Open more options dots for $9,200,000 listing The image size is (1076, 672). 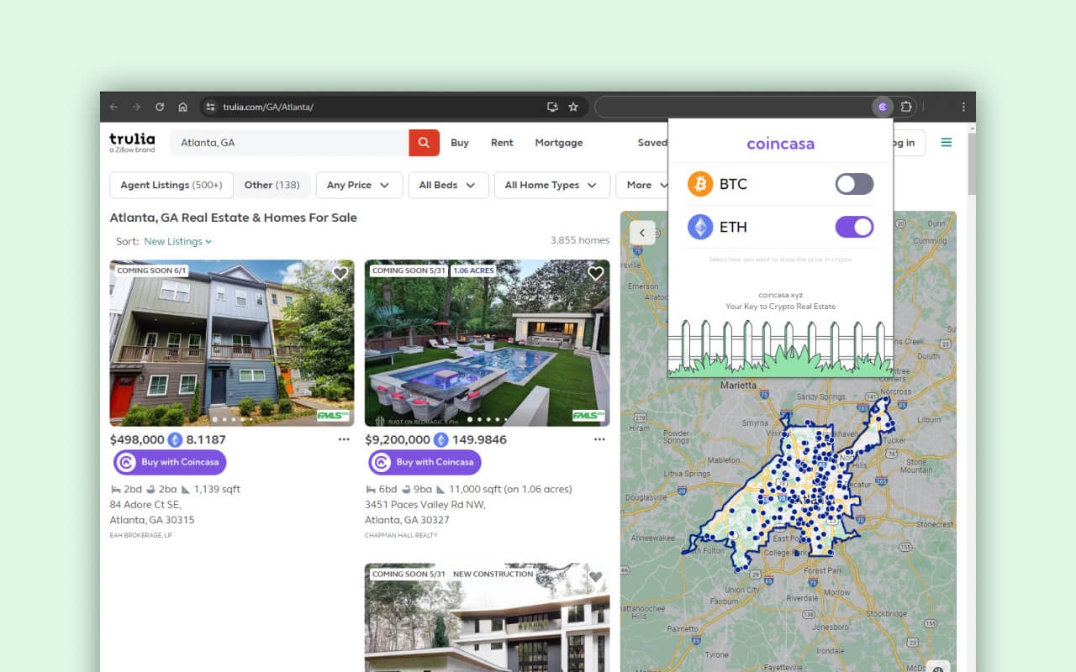[599, 439]
